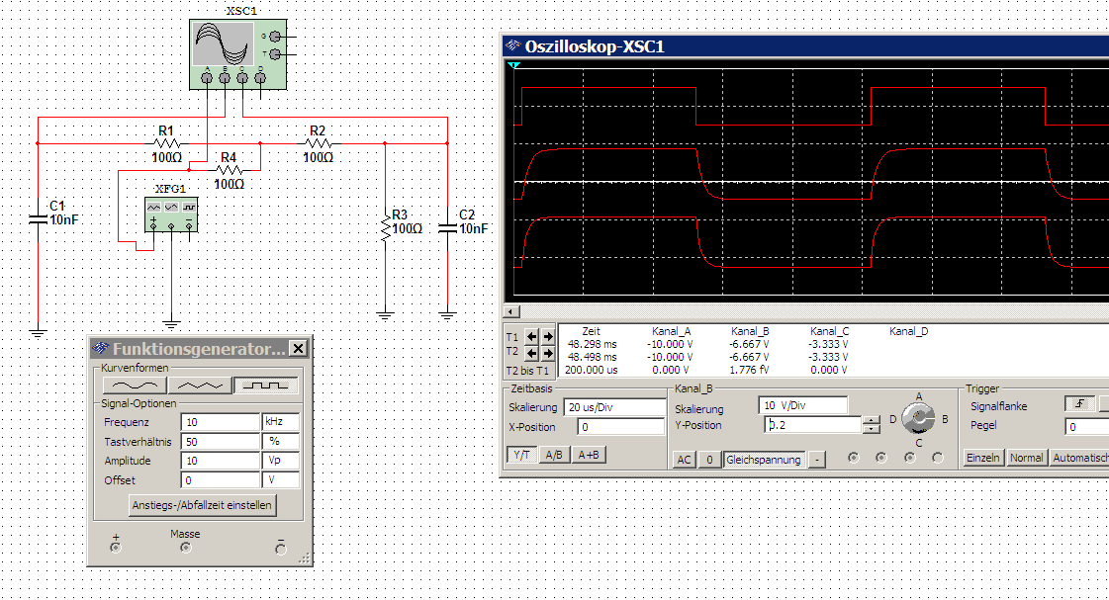
Task: Click the Zeitbasis Skalierung field 20 us/Div
Action: coord(614,407)
